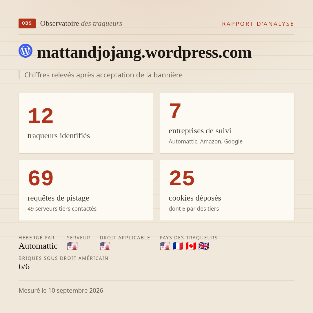This screenshot has width=313, height=313.
Task: Click the UK flag icon
Action: tap(204, 246)
